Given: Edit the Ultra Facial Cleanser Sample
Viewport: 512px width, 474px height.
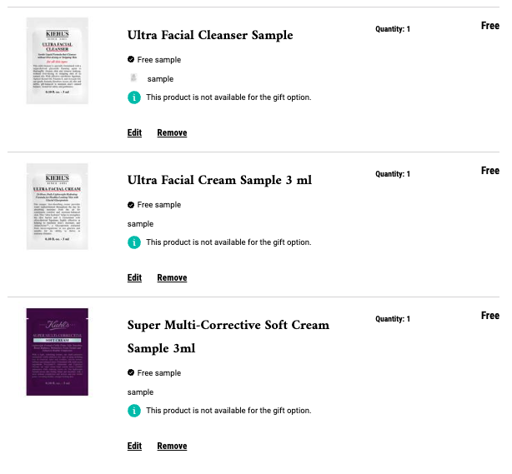Looking at the screenshot, I should [134, 132].
